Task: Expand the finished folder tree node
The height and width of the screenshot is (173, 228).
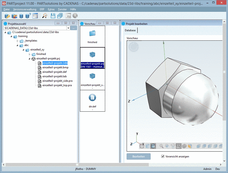Action: tap(29, 54)
